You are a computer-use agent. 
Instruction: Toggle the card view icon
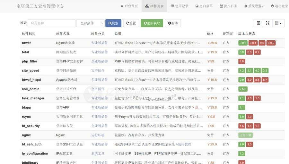coord(258,23)
